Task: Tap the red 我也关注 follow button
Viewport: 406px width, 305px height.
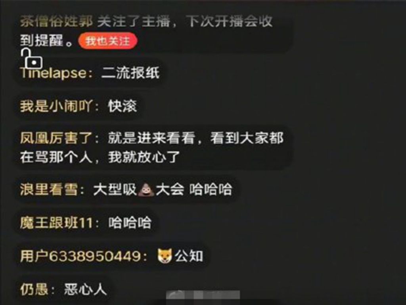Action: (107, 41)
